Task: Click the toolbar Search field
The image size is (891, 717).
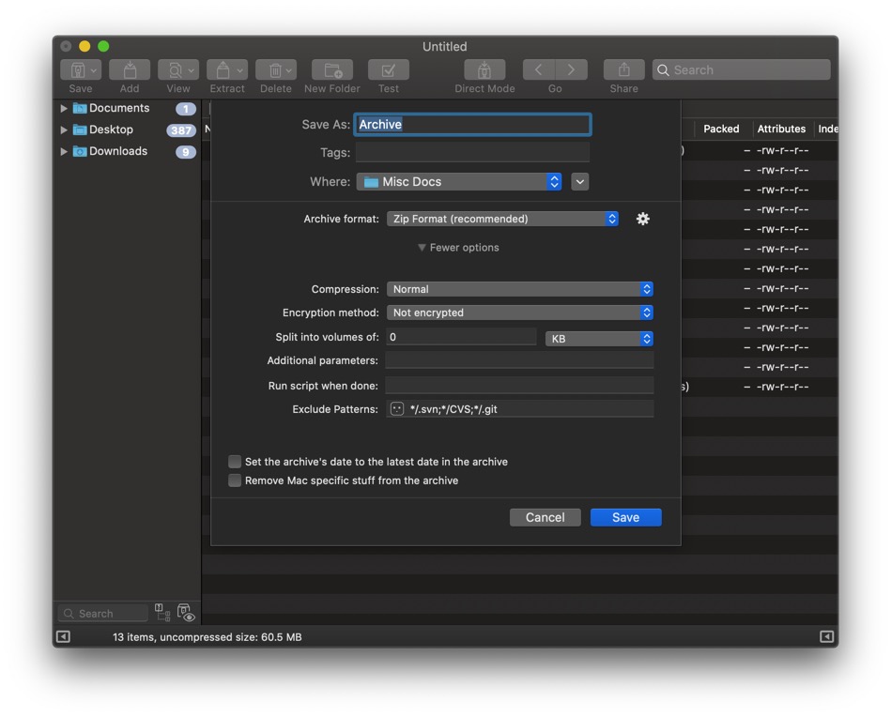Action: point(741,69)
